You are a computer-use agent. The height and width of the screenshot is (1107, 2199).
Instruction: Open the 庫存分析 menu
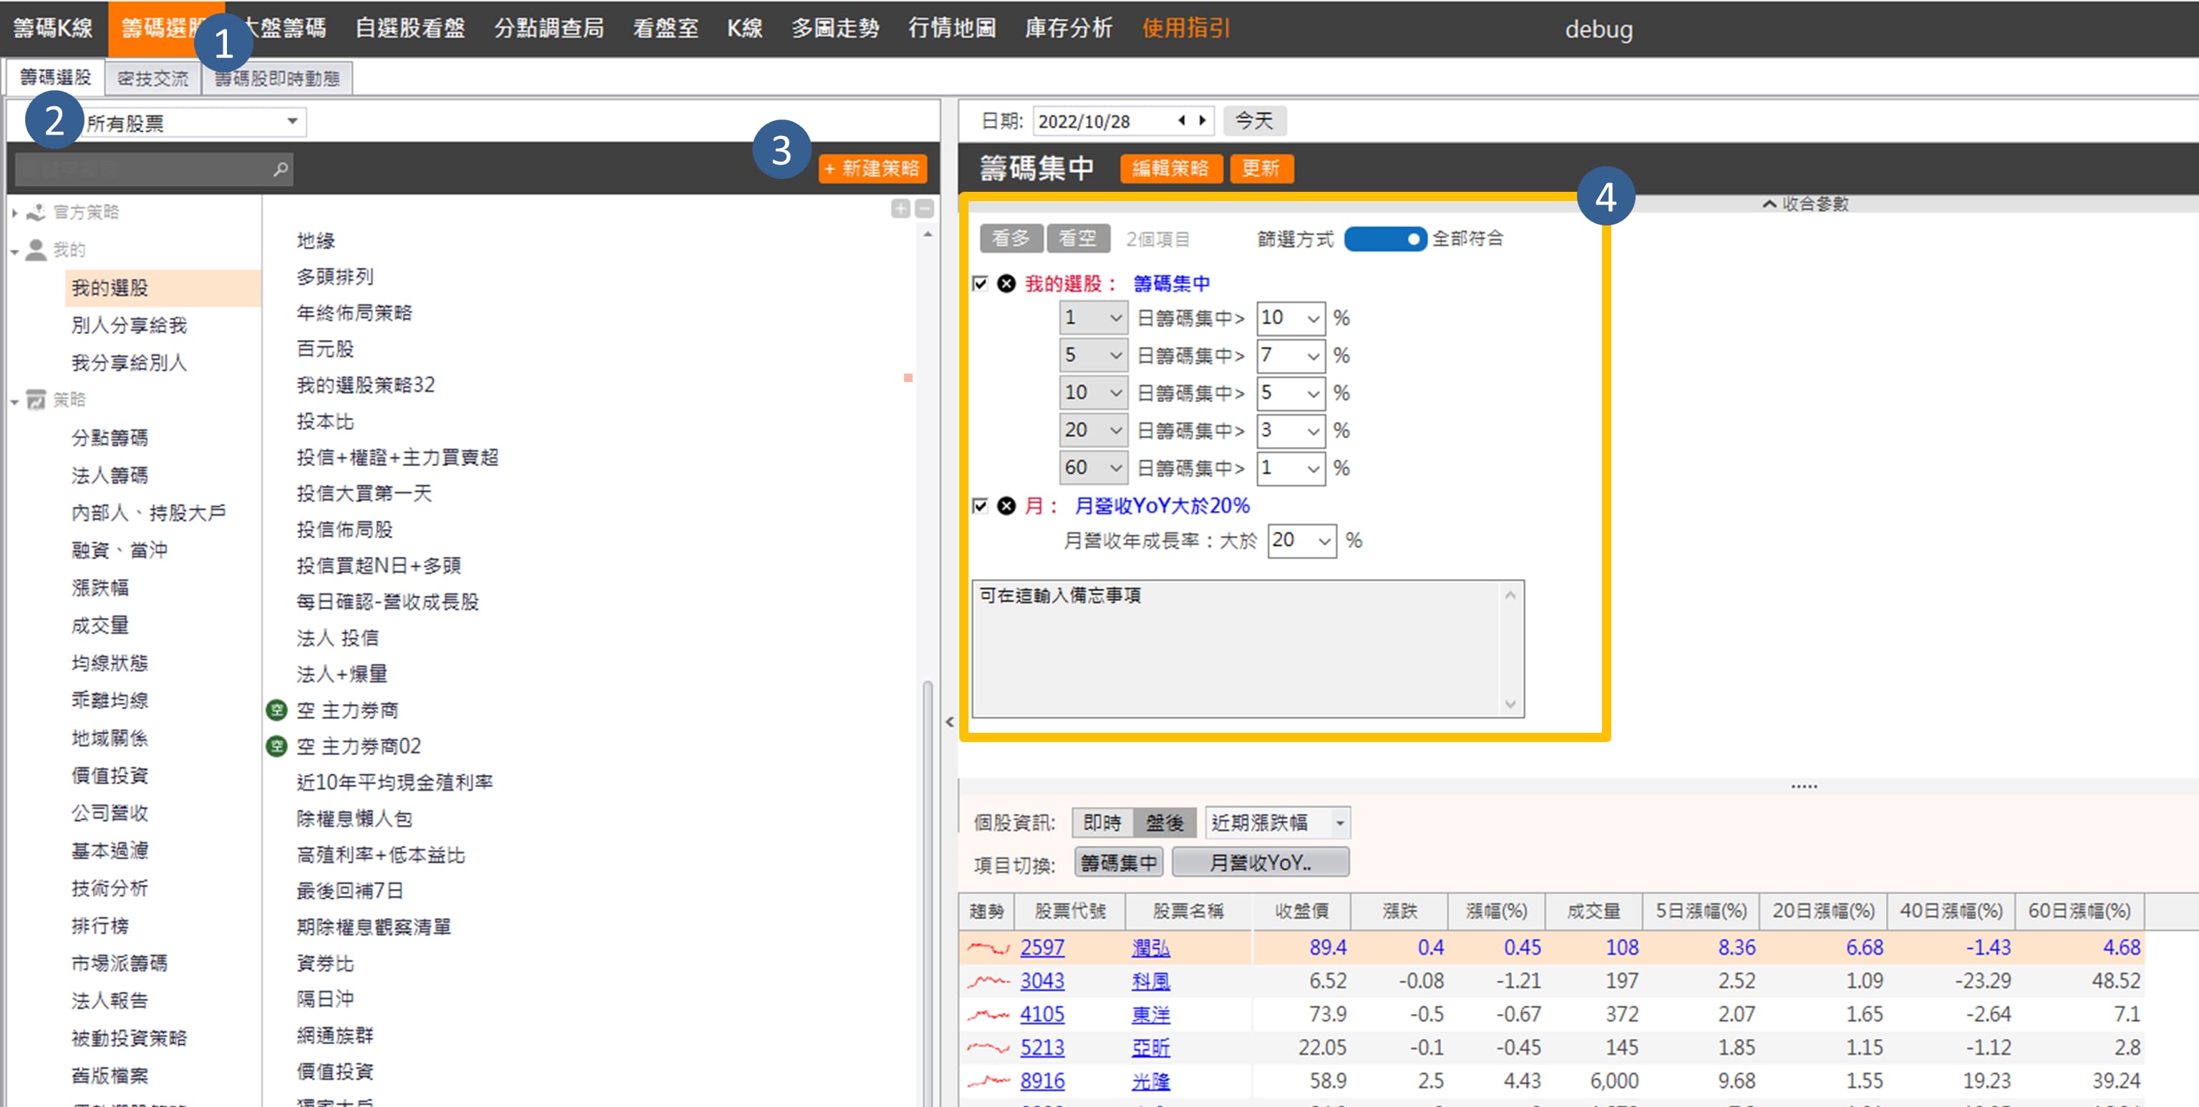pyautogui.click(x=1068, y=28)
